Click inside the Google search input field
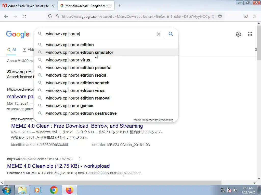The width and height of the screenshot is (261, 195). tap(100, 34)
